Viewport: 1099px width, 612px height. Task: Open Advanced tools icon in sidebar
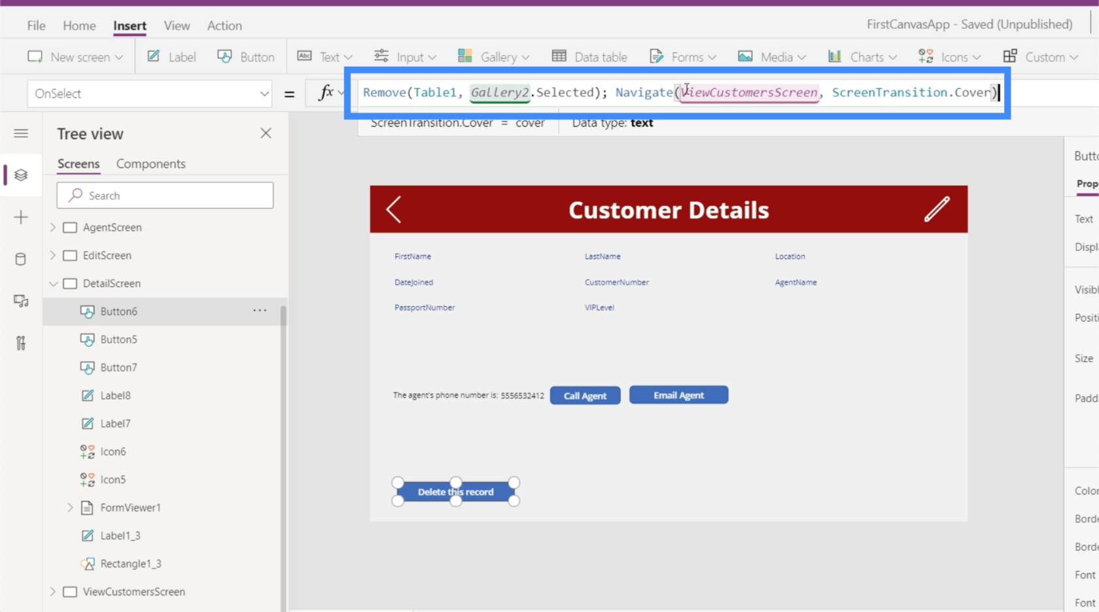(x=21, y=343)
